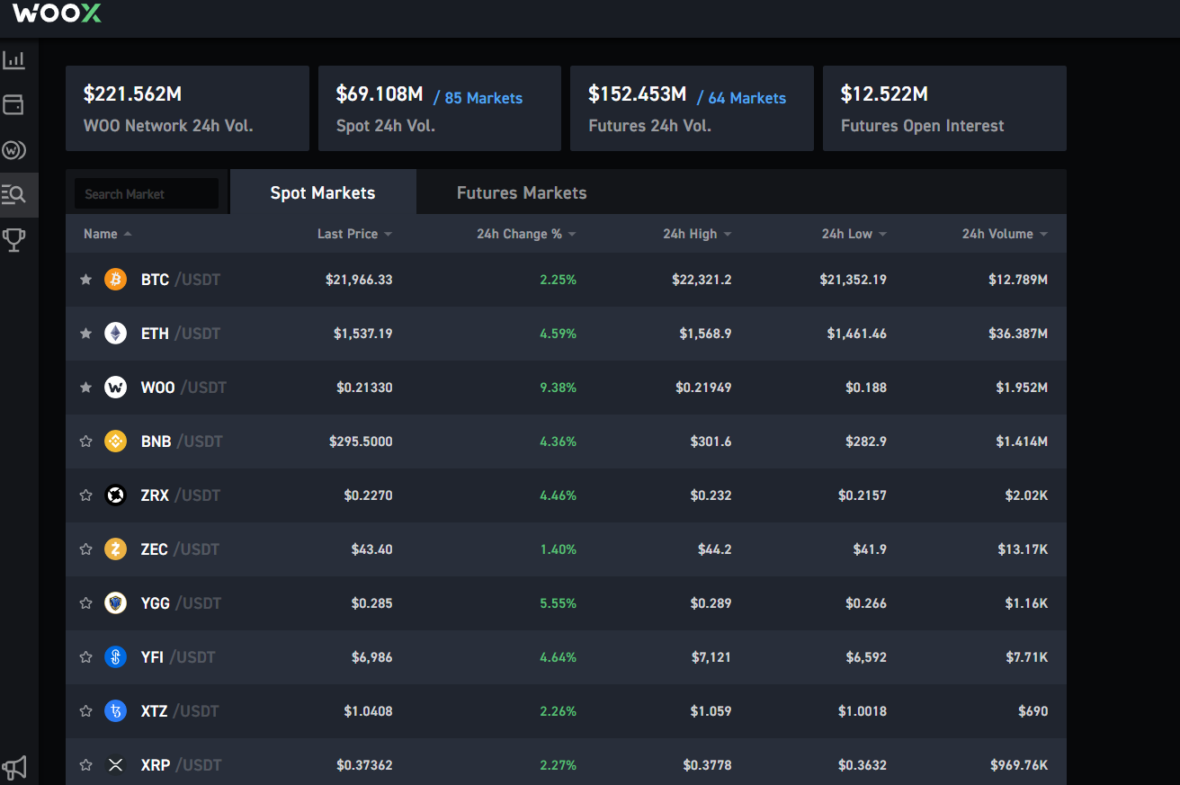Click the $221.562M WOO Network volume card
This screenshot has height=785, width=1180.
187,108
